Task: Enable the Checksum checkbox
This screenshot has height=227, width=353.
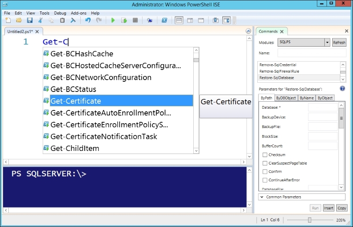Action: click(265, 155)
